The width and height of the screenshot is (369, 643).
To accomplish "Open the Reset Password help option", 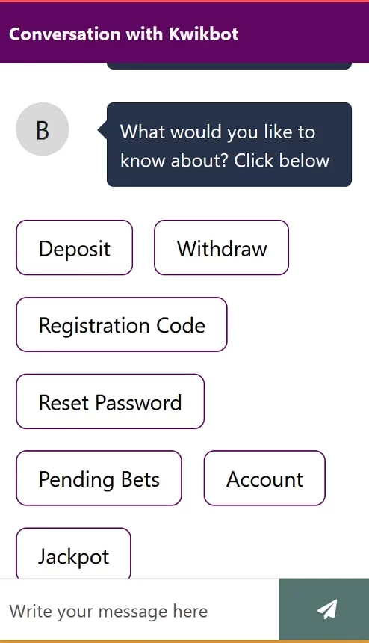I will 110,402.
